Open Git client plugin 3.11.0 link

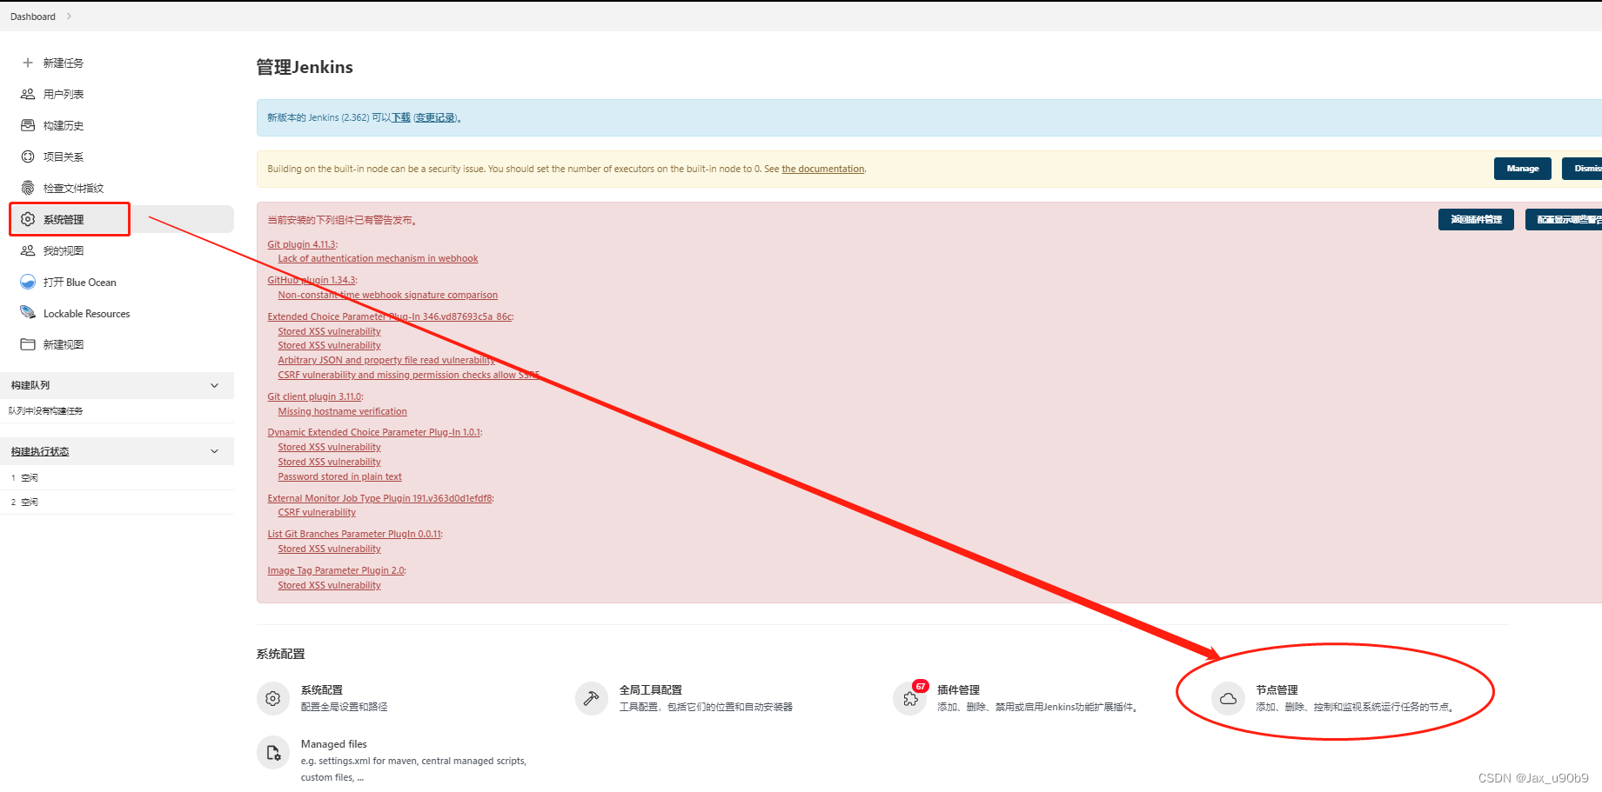pos(314,396)
